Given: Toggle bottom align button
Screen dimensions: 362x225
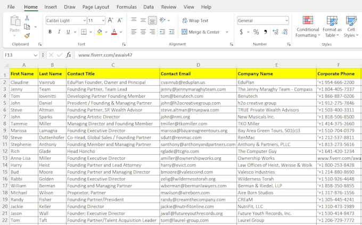Looking at the screenshot, I should pyautogui.click(x=152, y=21).
